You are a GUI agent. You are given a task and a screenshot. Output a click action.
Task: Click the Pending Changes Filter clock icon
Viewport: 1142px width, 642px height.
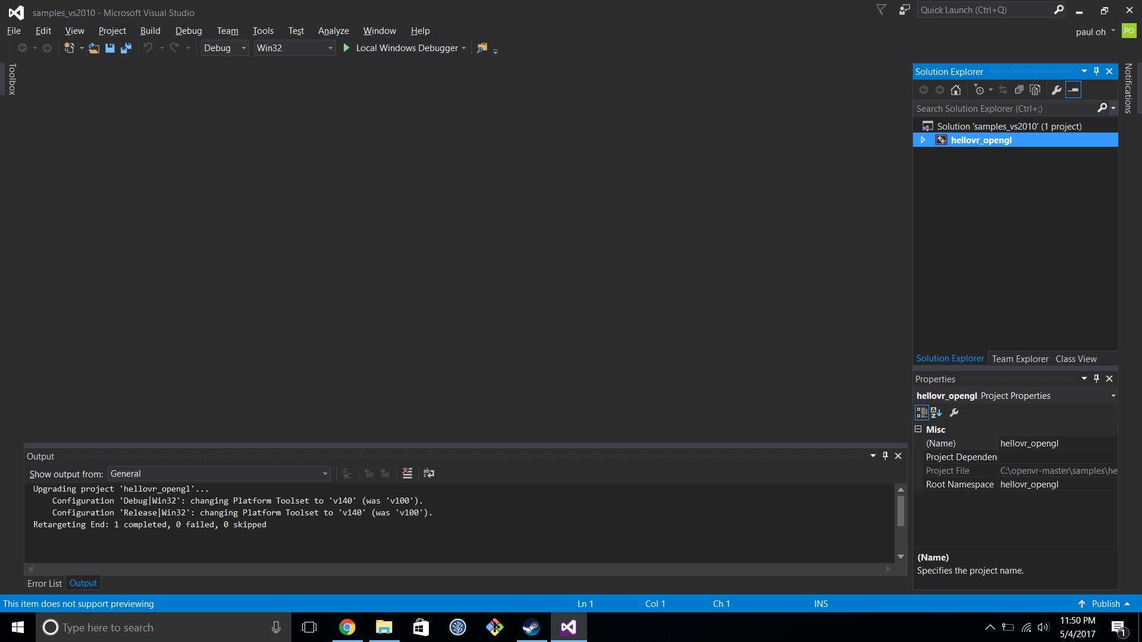[x=979, y=90]
